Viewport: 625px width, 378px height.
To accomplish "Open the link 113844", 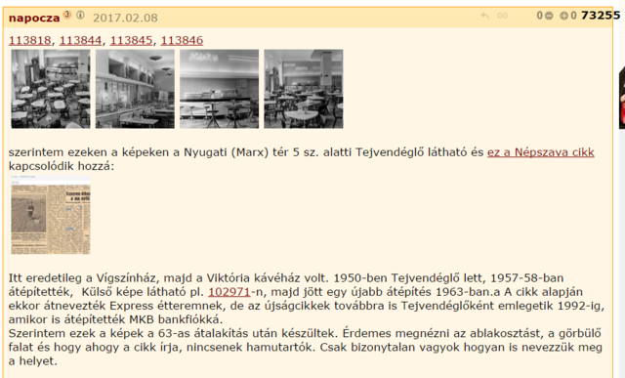I will (80, 40).
